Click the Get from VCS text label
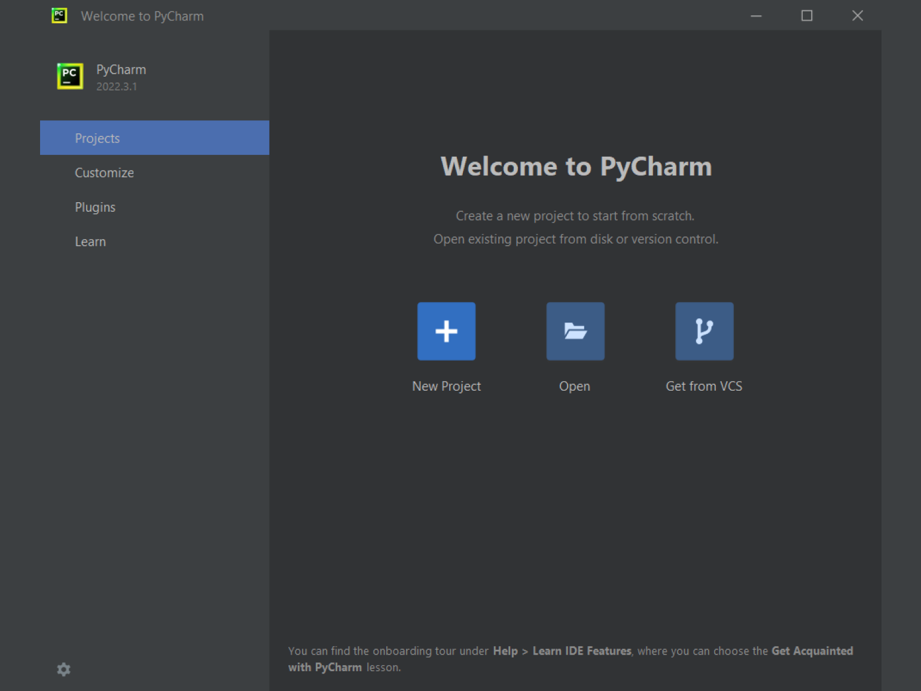Image resolution: width=921 pixels, height=691 pixels. (703, 386)
